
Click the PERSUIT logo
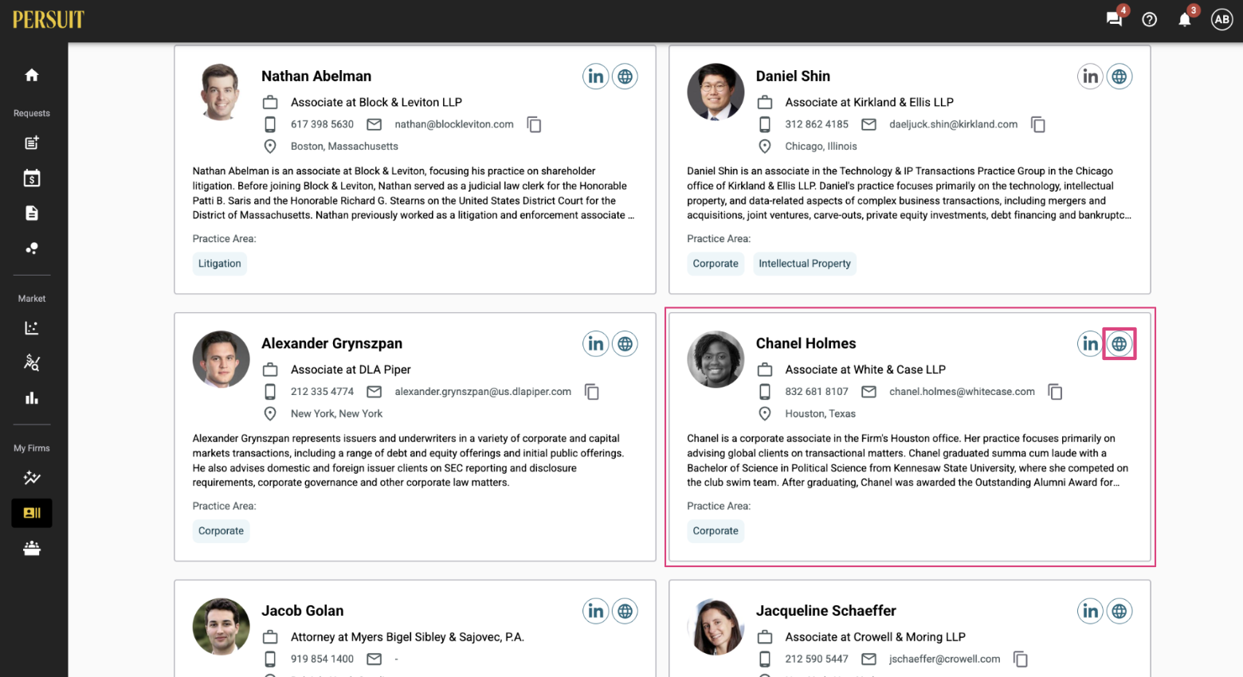click(49, 19)
